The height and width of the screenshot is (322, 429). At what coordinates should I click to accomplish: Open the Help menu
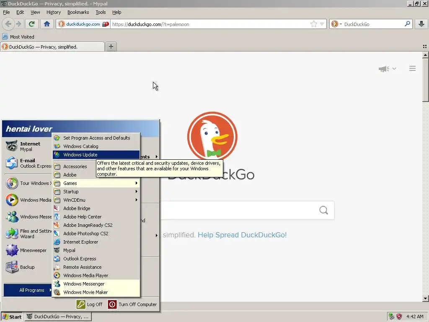point(117,12)
